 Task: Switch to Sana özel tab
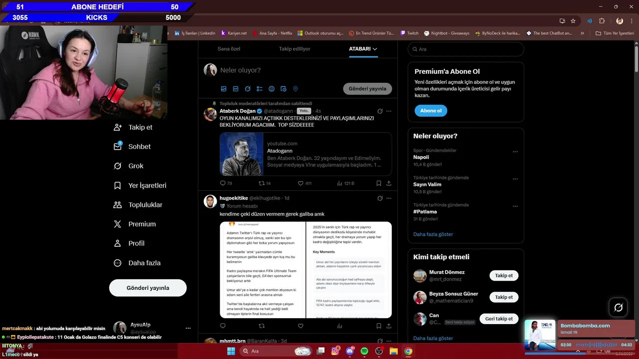(229, 49)
